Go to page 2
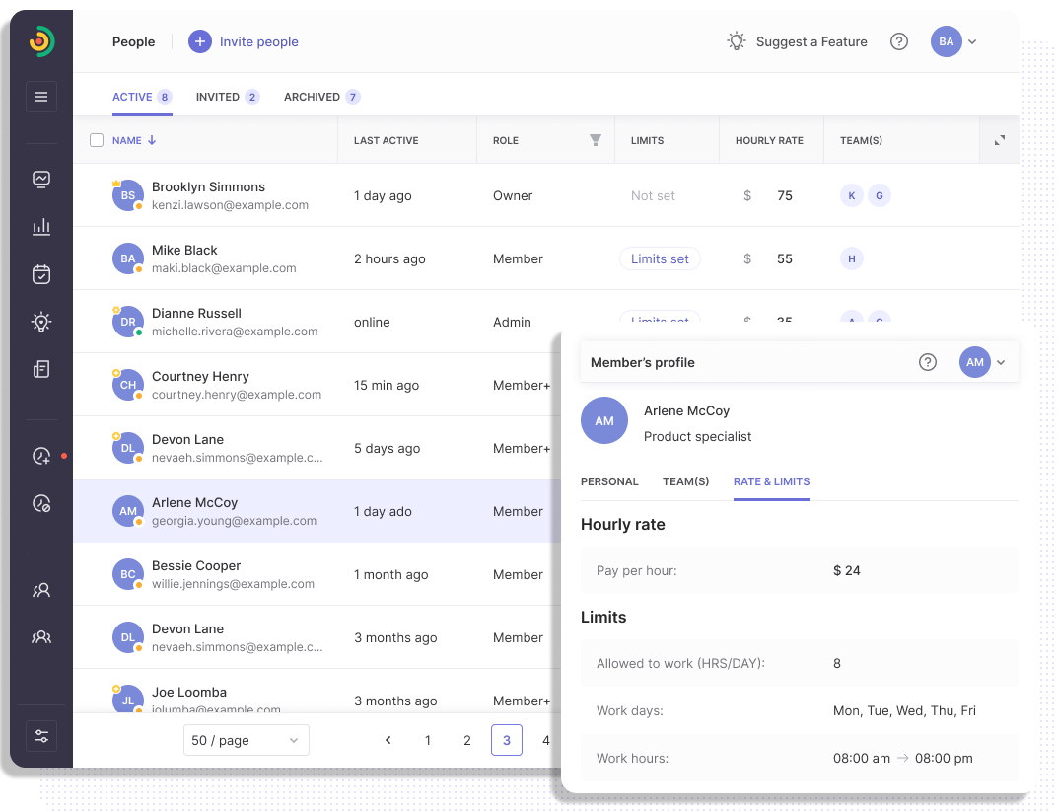The height and width of the screenshot is (812, 1057). point(467,740)
